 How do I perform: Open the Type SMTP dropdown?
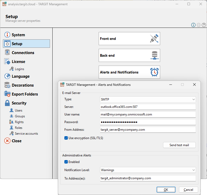click(148, 99)
